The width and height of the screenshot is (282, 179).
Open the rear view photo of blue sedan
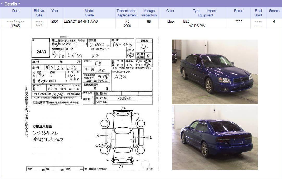[215, 138]
